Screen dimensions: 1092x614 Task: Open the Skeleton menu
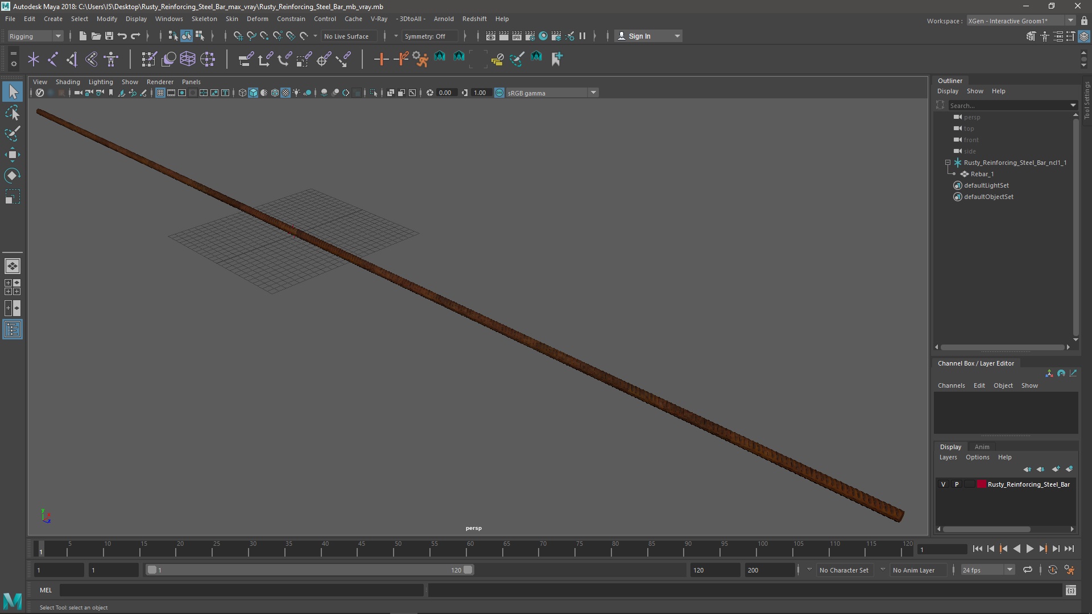point(204,19)
